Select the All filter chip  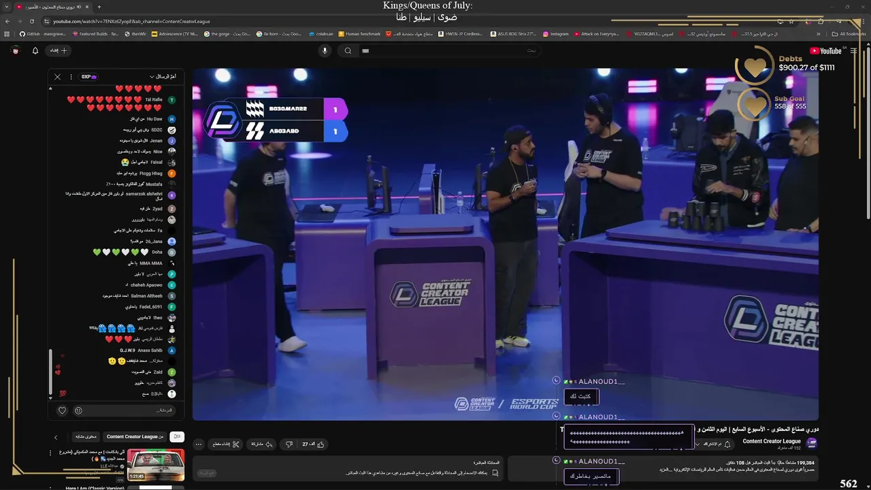pyautogui.click(x=177, y=437)
